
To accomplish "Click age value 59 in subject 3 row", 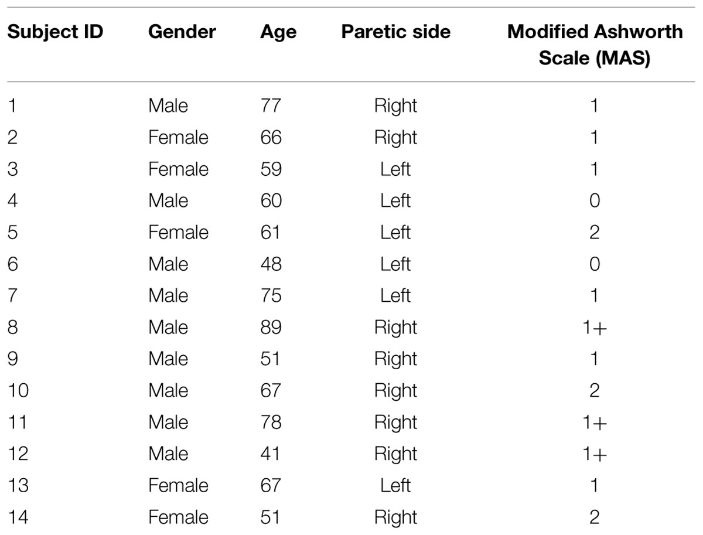I will [x=271, y=169].
